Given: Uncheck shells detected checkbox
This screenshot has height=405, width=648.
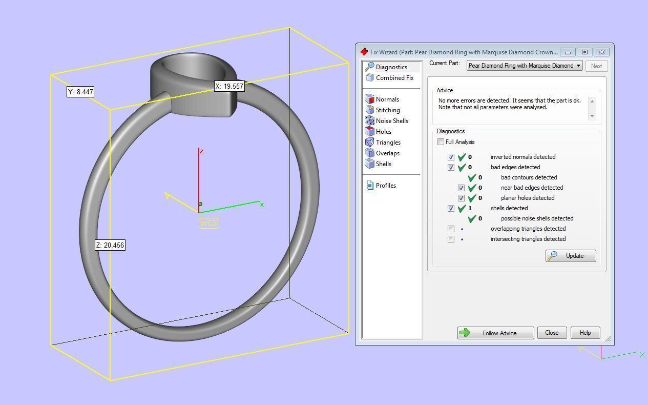Looking at the screenshot, I should [x=451, y=208].
